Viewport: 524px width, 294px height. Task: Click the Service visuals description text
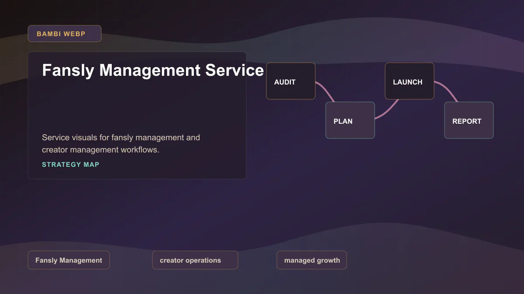coord(121,144)
